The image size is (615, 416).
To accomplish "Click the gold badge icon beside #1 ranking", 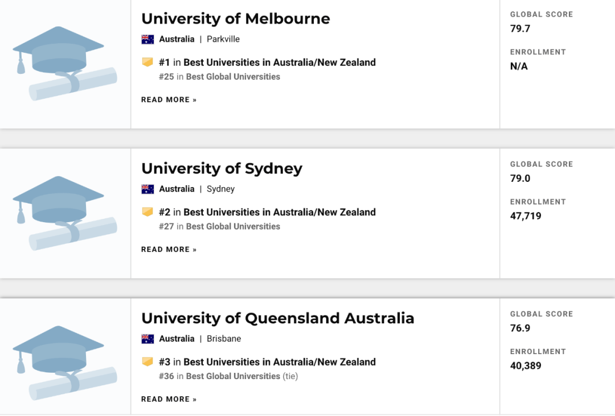I will (147, 62).
